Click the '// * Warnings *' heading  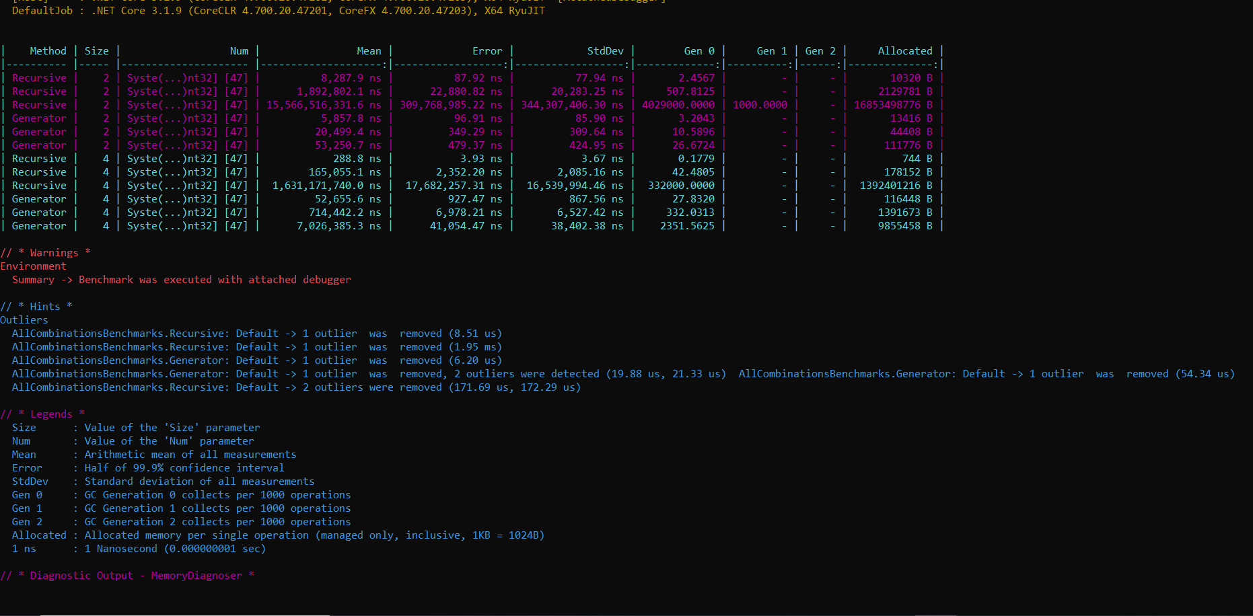tap(46, 253)
